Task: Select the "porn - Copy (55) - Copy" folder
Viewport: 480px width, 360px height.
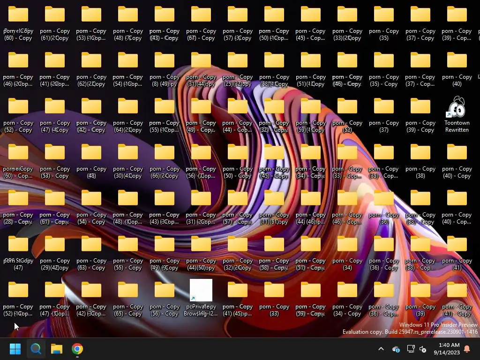Action: point(127,252)
